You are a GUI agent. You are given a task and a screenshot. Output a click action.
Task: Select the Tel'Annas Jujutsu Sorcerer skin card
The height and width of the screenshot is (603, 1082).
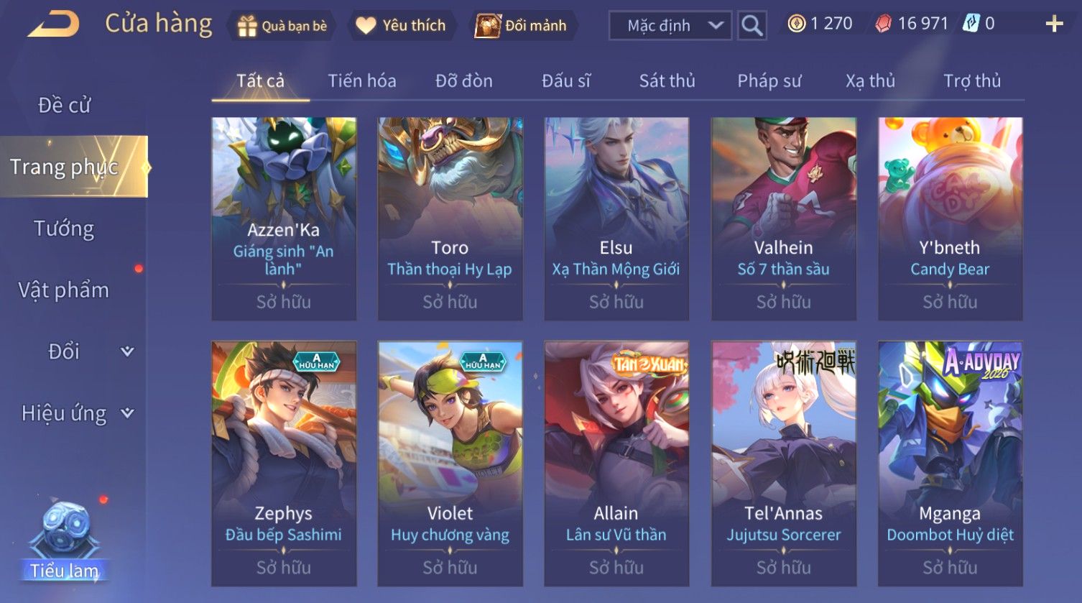[783, 464]
